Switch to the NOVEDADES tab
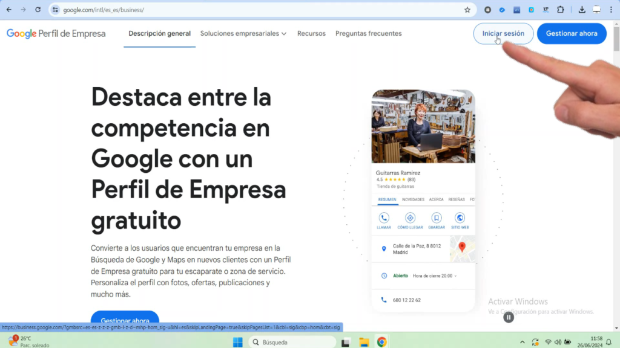The width and height of the screenshot is (620, 348). pyautogui.click(x=414, y=199)
